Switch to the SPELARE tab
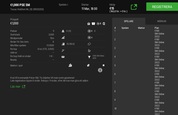 [129, 21]
